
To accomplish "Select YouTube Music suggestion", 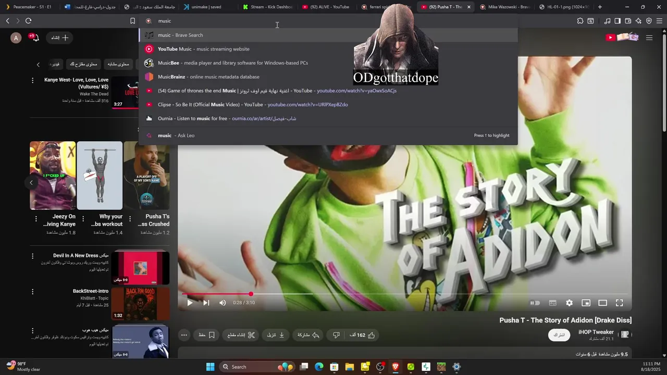I will point(328,49).
